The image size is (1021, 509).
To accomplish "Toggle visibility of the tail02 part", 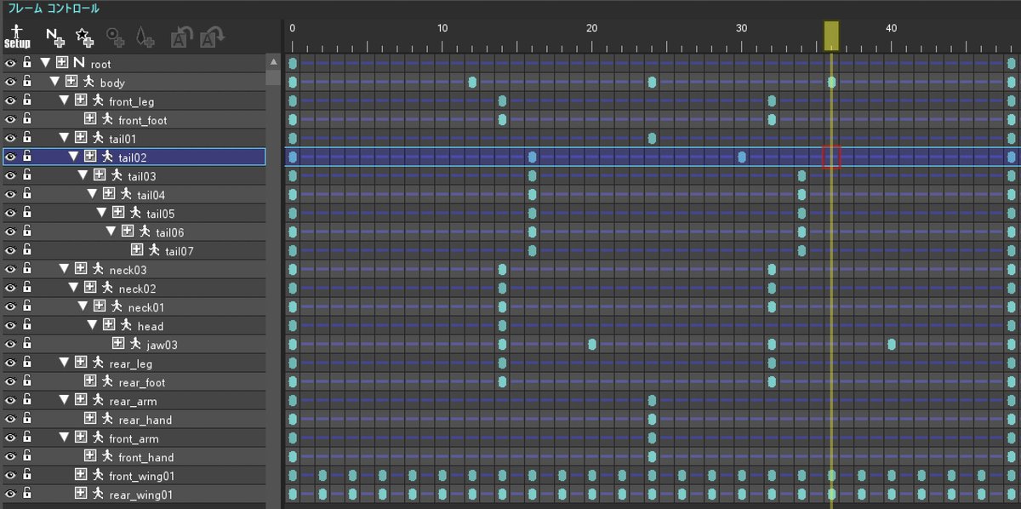I will pos(10,157).
